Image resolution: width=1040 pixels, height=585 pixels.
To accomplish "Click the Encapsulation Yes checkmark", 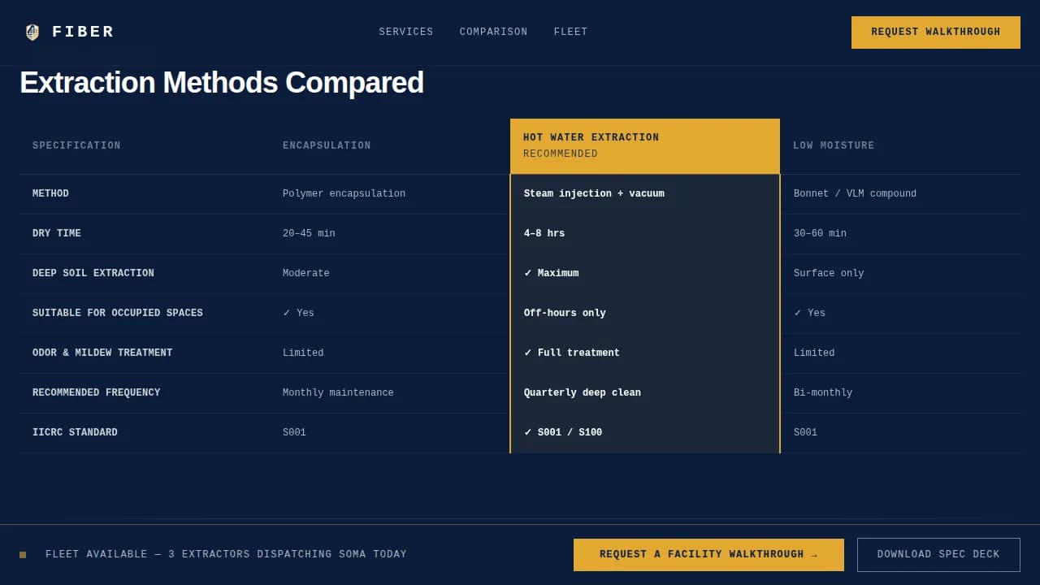I will (287, 314).
